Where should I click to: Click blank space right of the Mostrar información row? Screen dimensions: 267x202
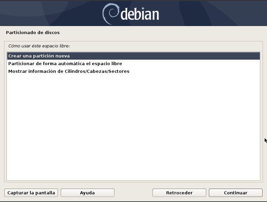pos(195,71)
